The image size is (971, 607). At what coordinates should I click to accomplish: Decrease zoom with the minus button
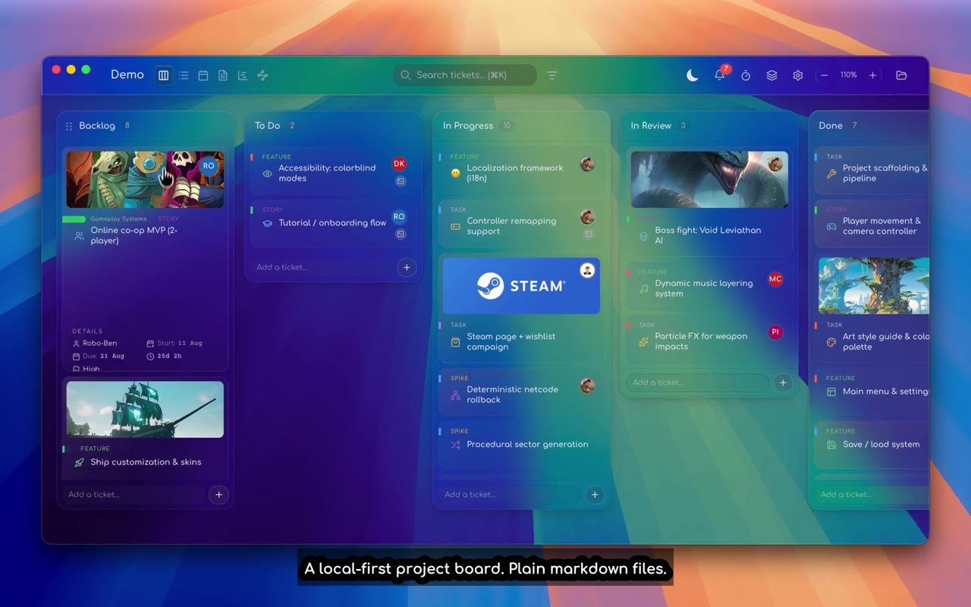[825, 75]
